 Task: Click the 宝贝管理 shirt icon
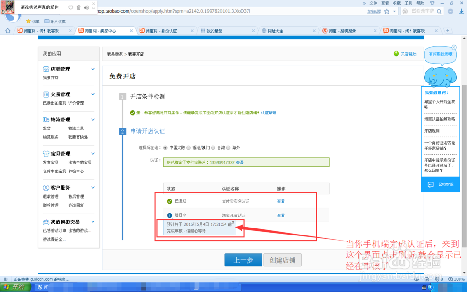click(x=46, y=154)
